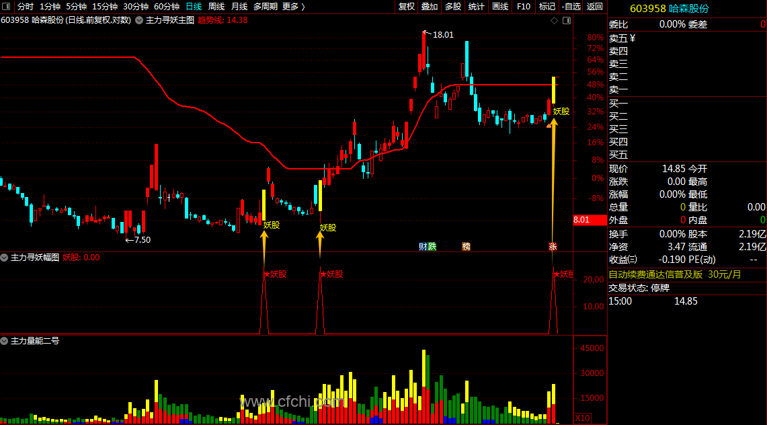Click the 返回 back button

[595, 6]
